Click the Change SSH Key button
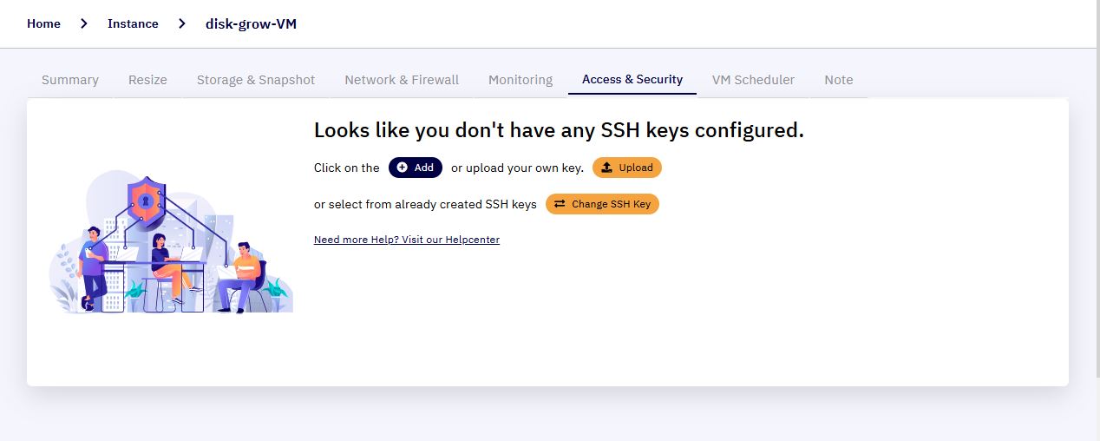The height and width of the screenshot is (441, 1100). click(602, 204)
